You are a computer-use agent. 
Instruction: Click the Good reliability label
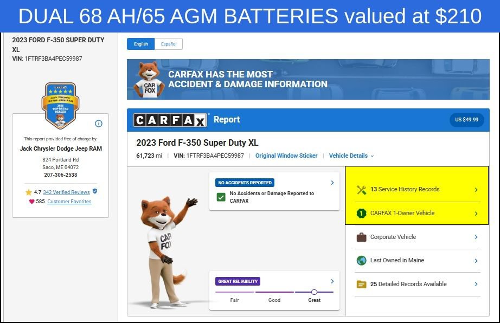coord(274,300)
